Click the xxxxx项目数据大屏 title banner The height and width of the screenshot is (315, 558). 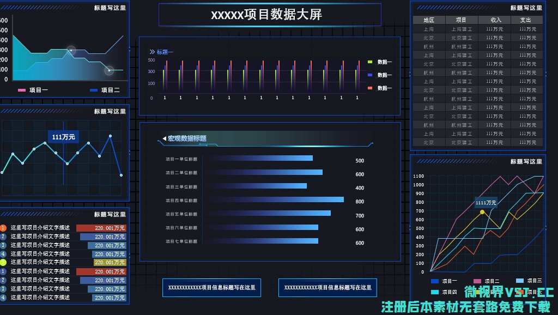click(270, 15)
